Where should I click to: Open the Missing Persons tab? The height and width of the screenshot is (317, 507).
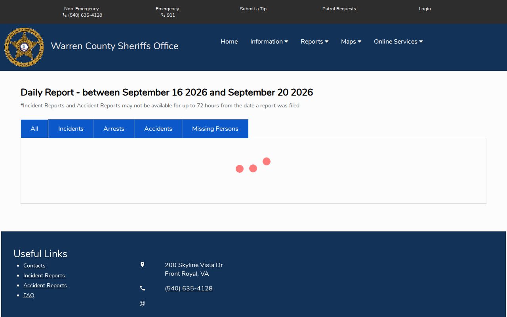[x=215, y=129]
